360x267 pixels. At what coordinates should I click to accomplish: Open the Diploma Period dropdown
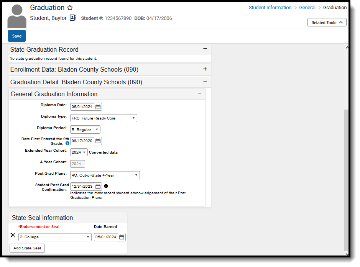(x=85, y=129)
